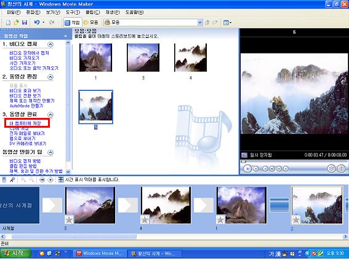Click task pane scrollbar down arrow
The height and width of the screenshot is (261, 349).
68,172
